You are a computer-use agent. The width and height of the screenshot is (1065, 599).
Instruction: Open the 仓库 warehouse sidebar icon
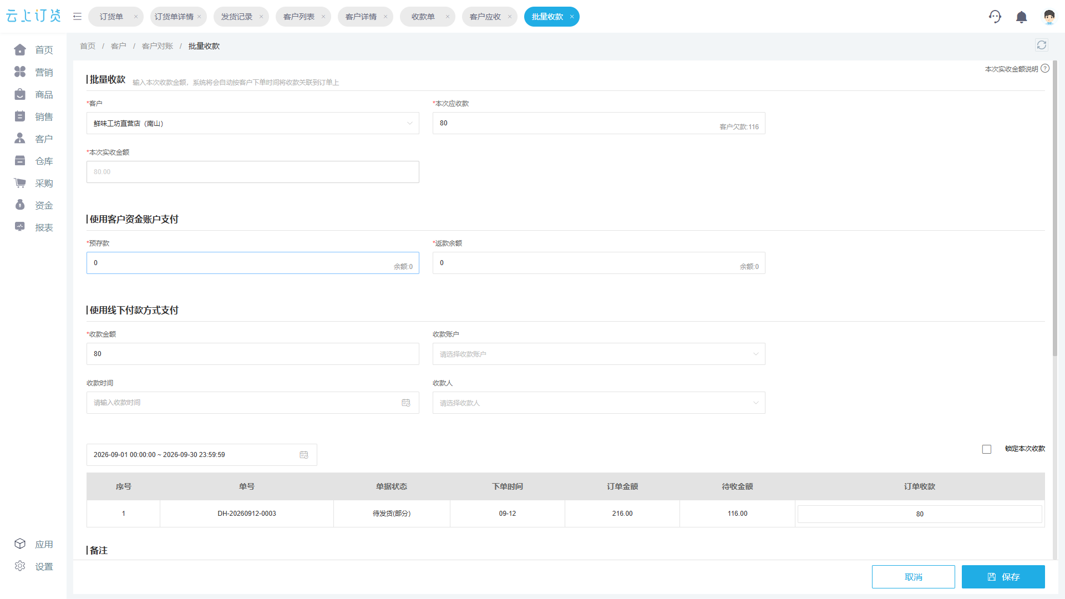coord(20,161)
